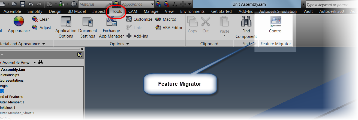This screenshot has height=120, width=358.
Task: Open the Manage tab
Action: click(151, 11)
